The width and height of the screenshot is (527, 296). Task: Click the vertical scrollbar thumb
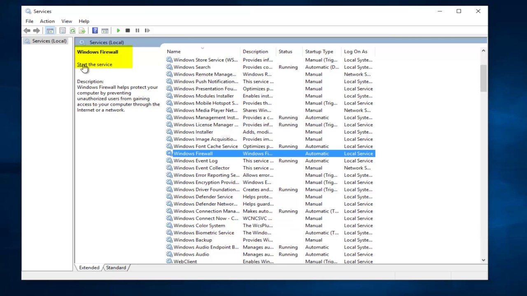483,78
